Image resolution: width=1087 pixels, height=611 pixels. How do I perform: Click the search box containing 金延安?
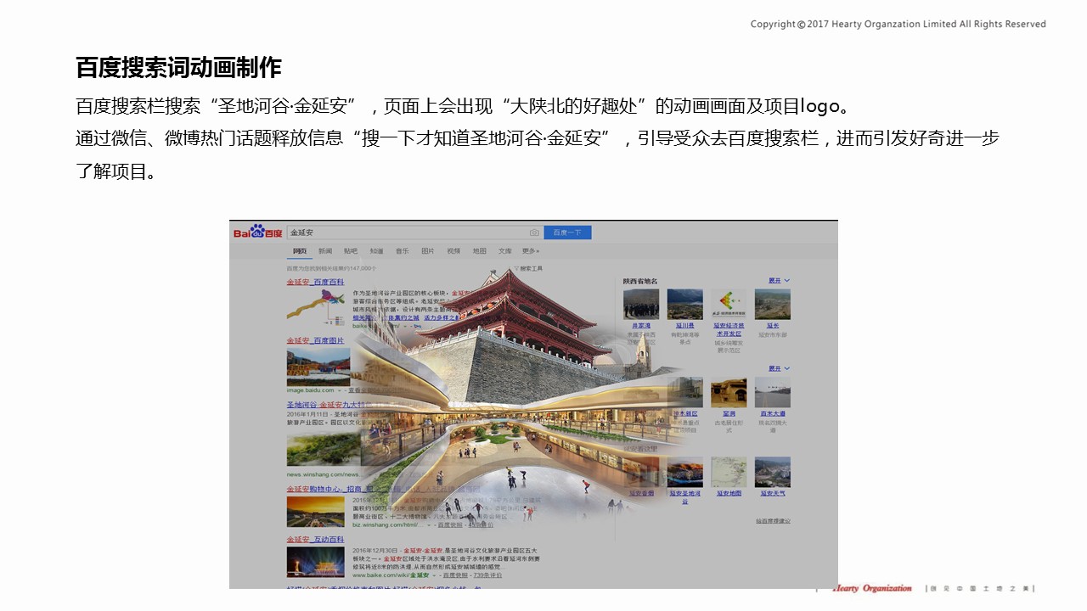[414, 233]
